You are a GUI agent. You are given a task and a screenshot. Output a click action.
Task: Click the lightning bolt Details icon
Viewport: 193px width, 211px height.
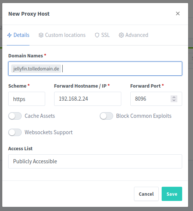pyautogui.click(x=9, y=35)
